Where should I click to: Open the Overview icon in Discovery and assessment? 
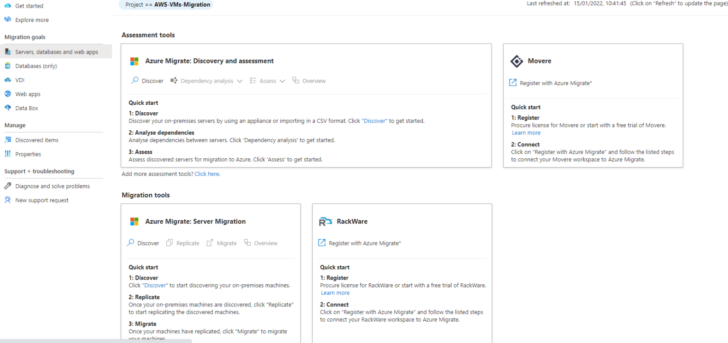309,81
